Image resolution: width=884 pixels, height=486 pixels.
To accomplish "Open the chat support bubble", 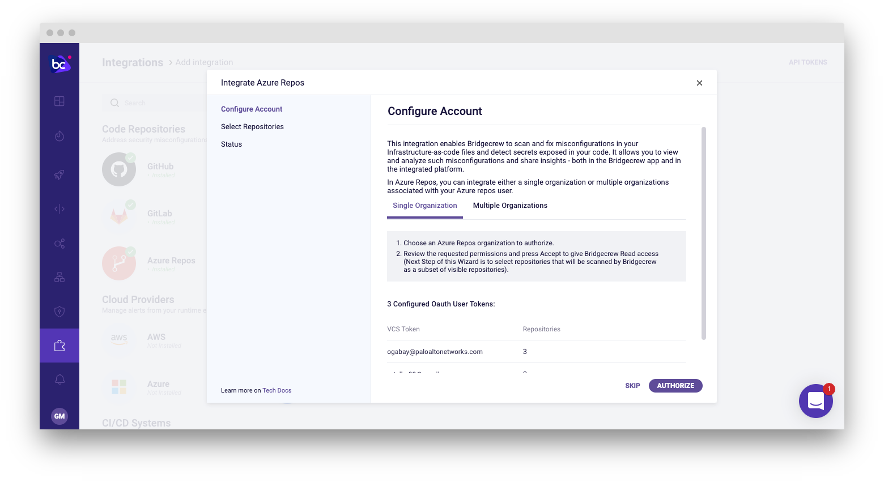I will click(x=815, y=401).
